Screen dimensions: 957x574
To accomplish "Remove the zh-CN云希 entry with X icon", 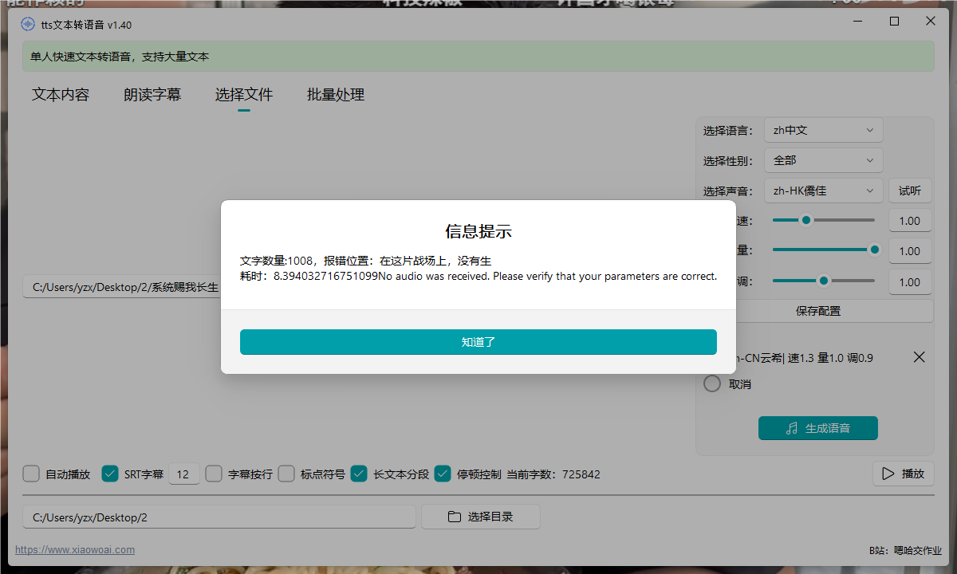I will pos(919,357).
